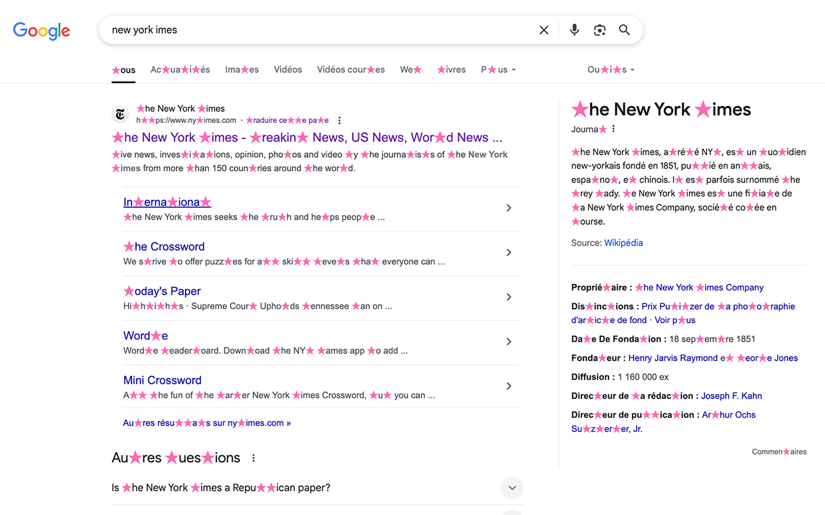
Task: Click Autres résultats sur nytimes.com
Action: (x=207, y=423)
